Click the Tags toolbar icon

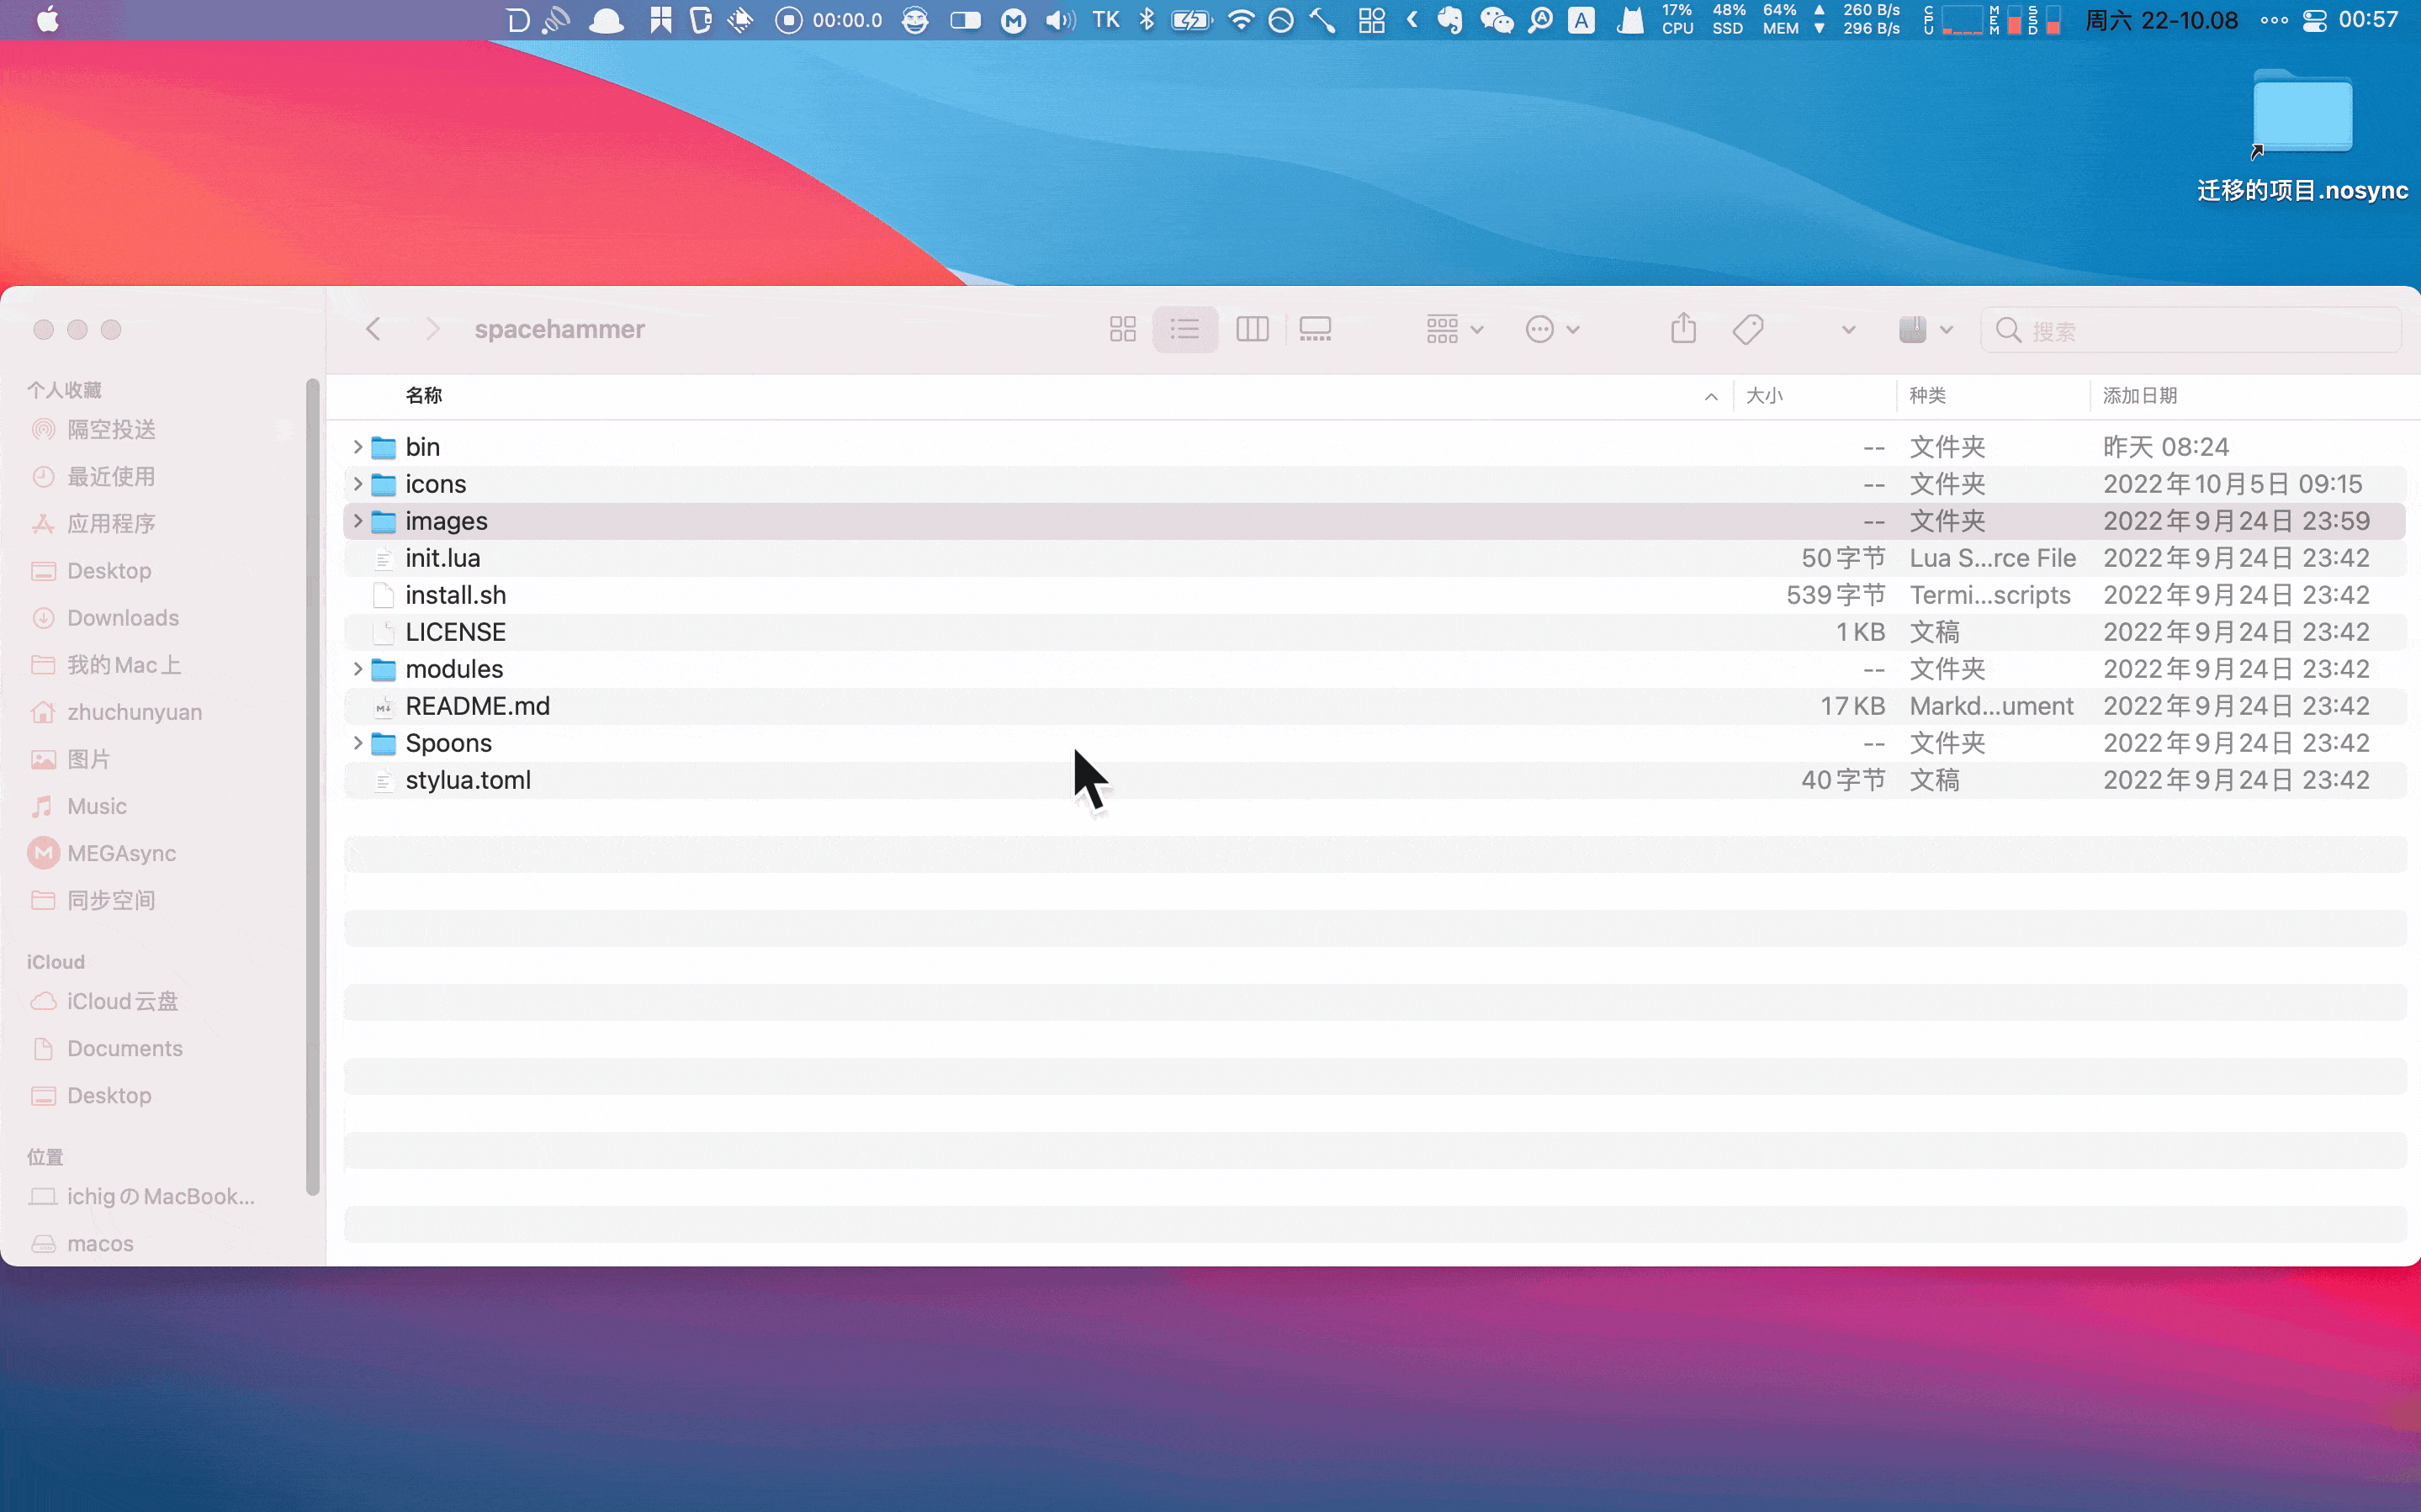point(1747,329)
